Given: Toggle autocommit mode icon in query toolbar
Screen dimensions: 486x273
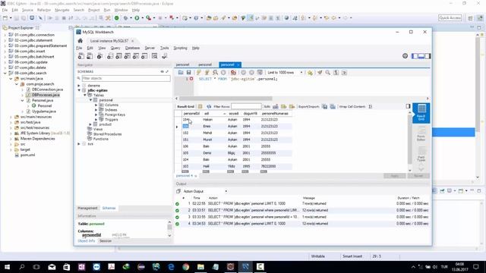Looking at the screenshot, I should (x=260, y=73).
